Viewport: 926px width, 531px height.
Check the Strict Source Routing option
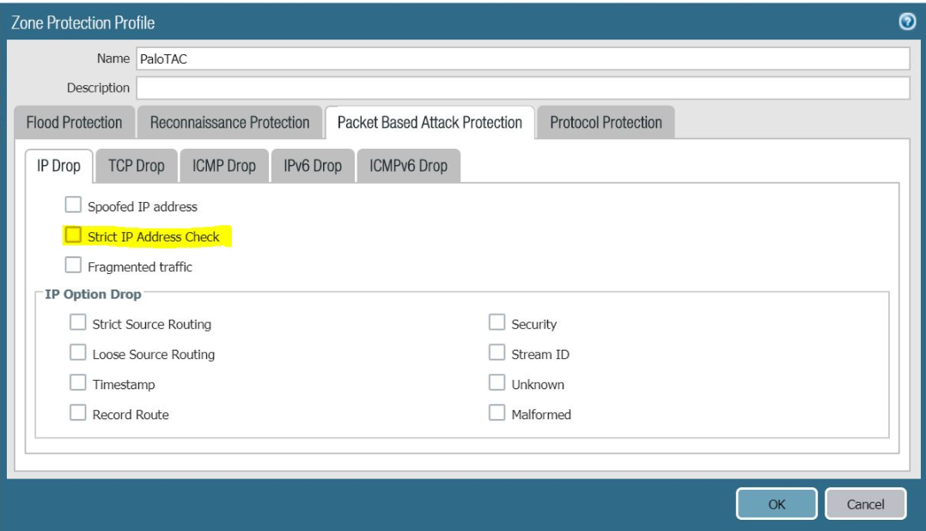coord(76,322)
